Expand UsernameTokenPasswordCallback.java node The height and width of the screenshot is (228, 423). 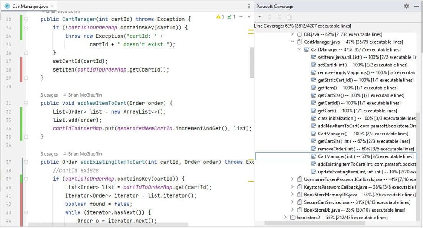(292, 179)
